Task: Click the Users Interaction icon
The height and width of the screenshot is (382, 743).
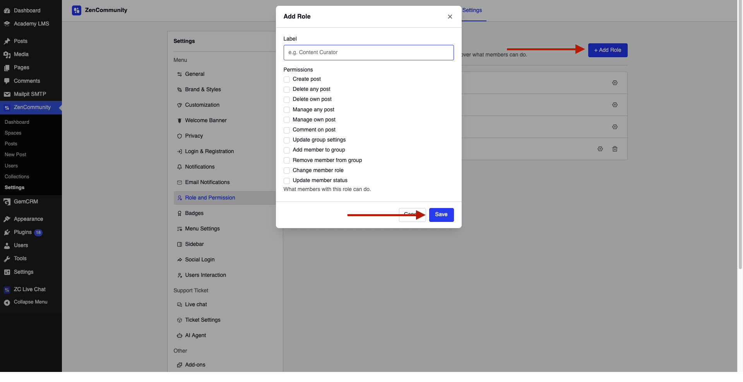Action: click(x=180, y=275)
